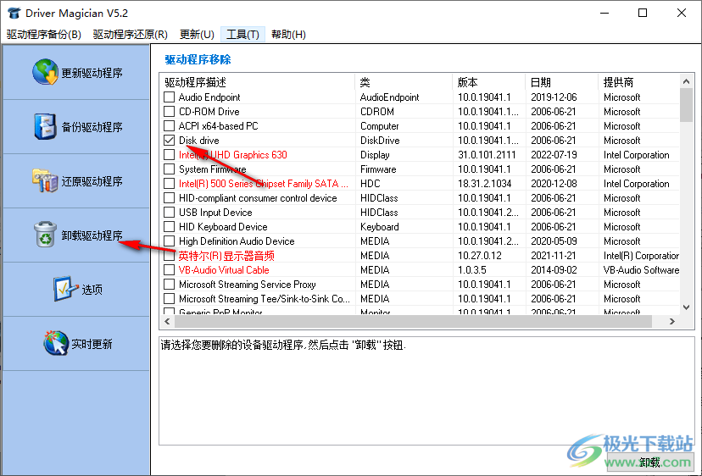Check the USB Input Device checkbox
Screen dimensions: 702x476
click(x=170, y=212)
